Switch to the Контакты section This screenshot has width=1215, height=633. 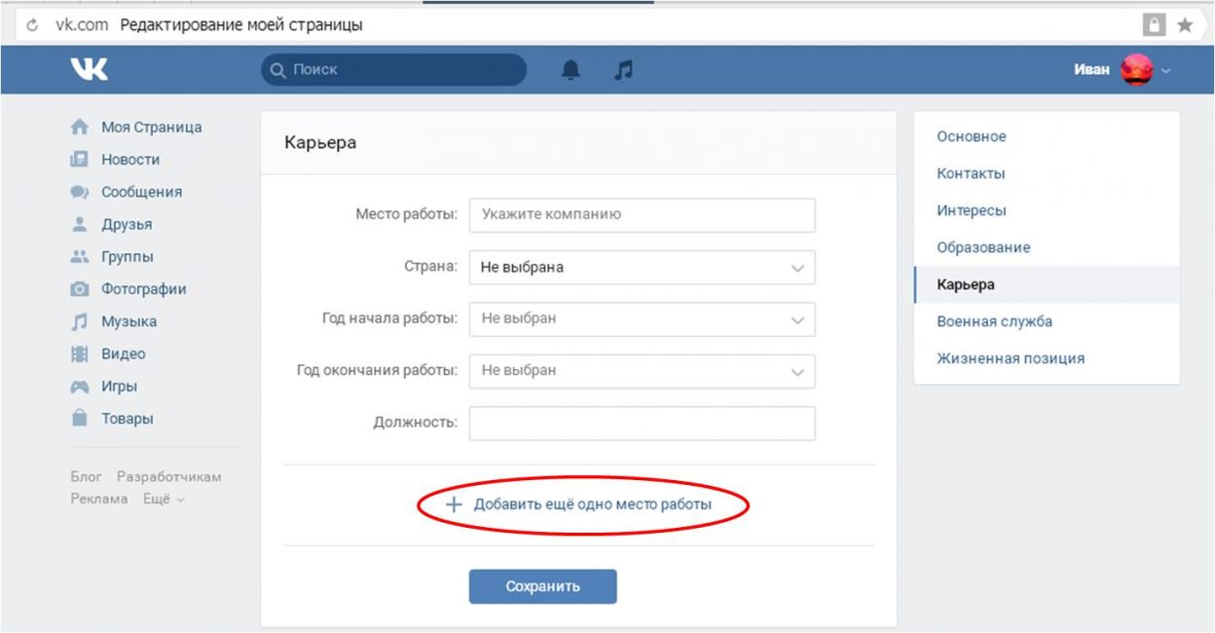[x=971, y=173]
